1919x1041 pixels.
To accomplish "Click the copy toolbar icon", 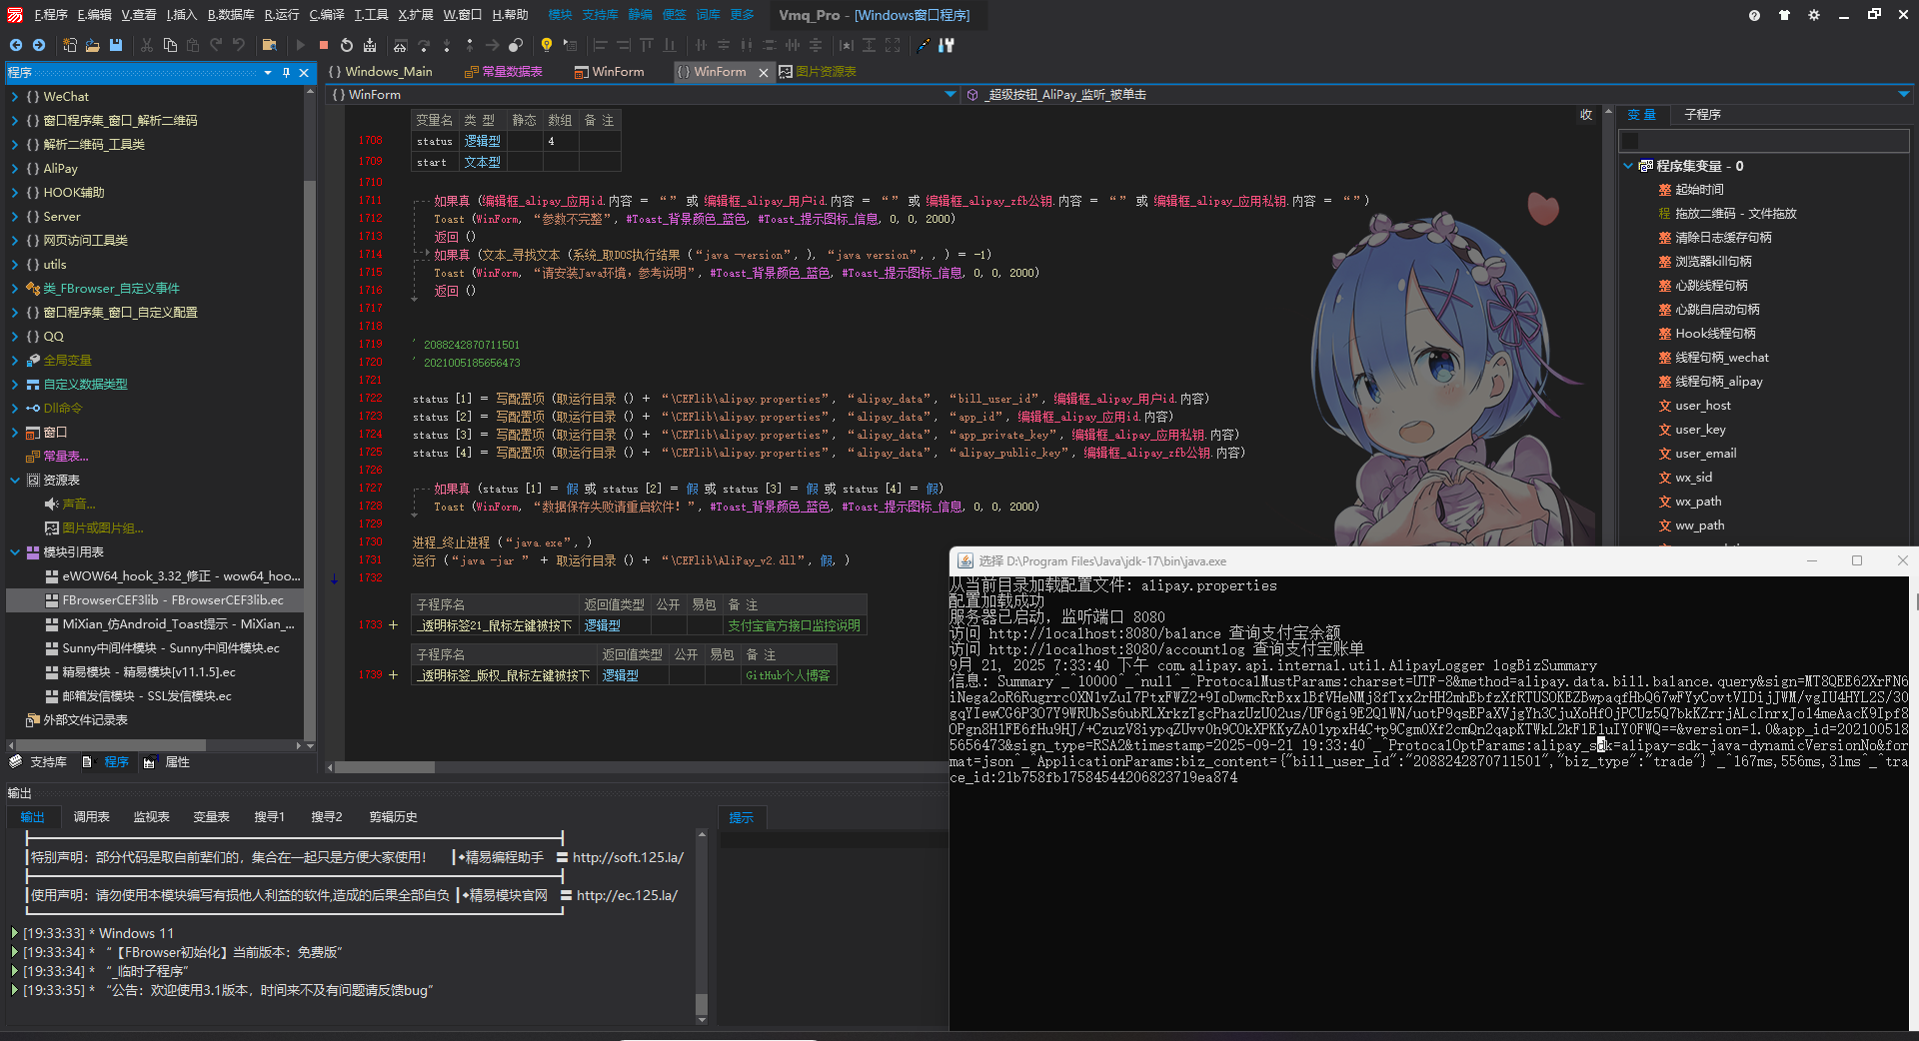I will [170, 45].
